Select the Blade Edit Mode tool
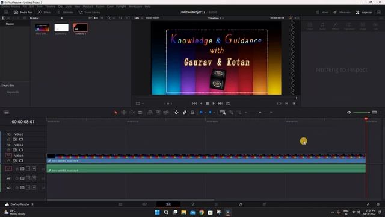The width and height of the screenshot is (385, 217). click(x=140, y=113)
